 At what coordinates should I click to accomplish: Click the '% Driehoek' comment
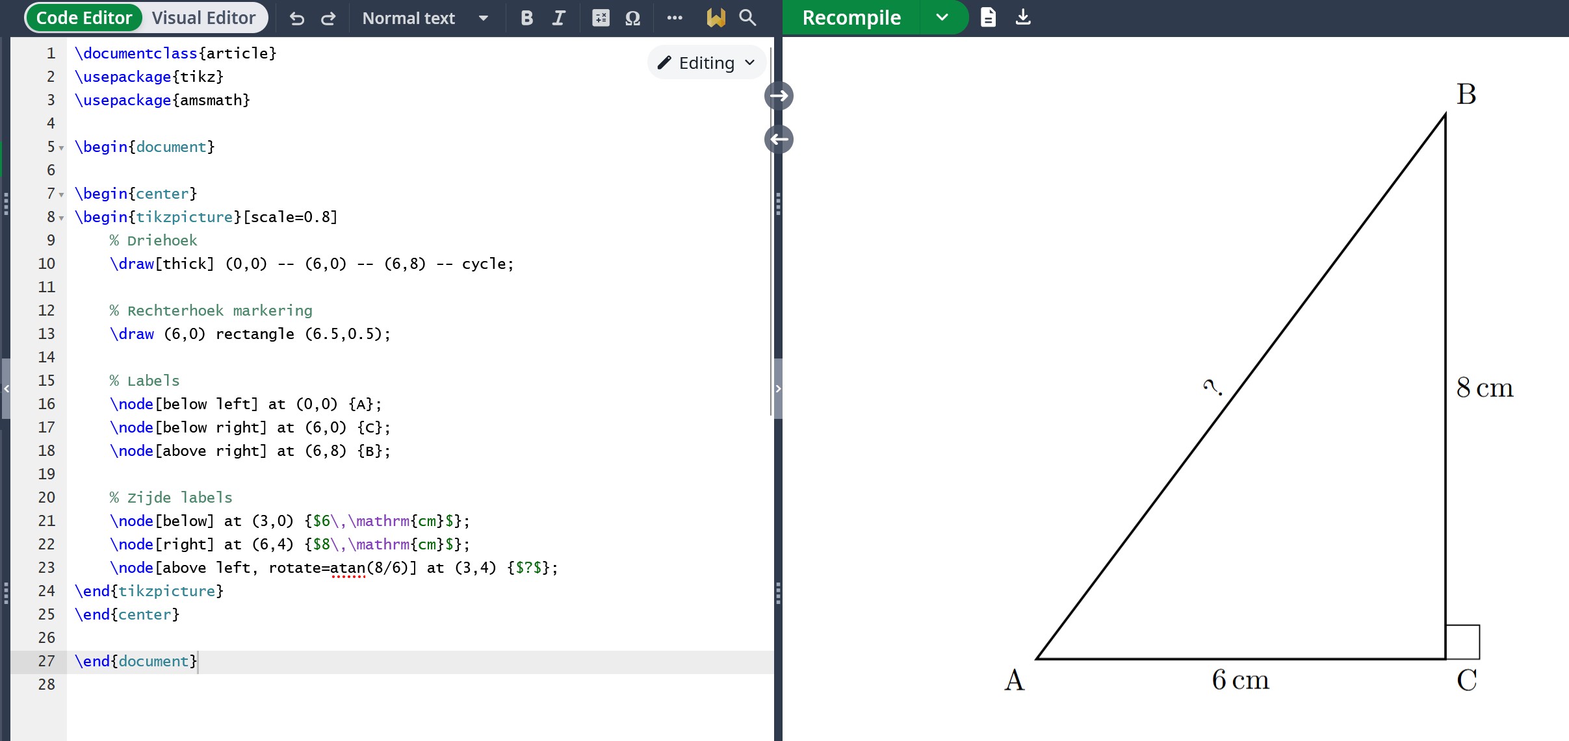(x=153, y=240)
